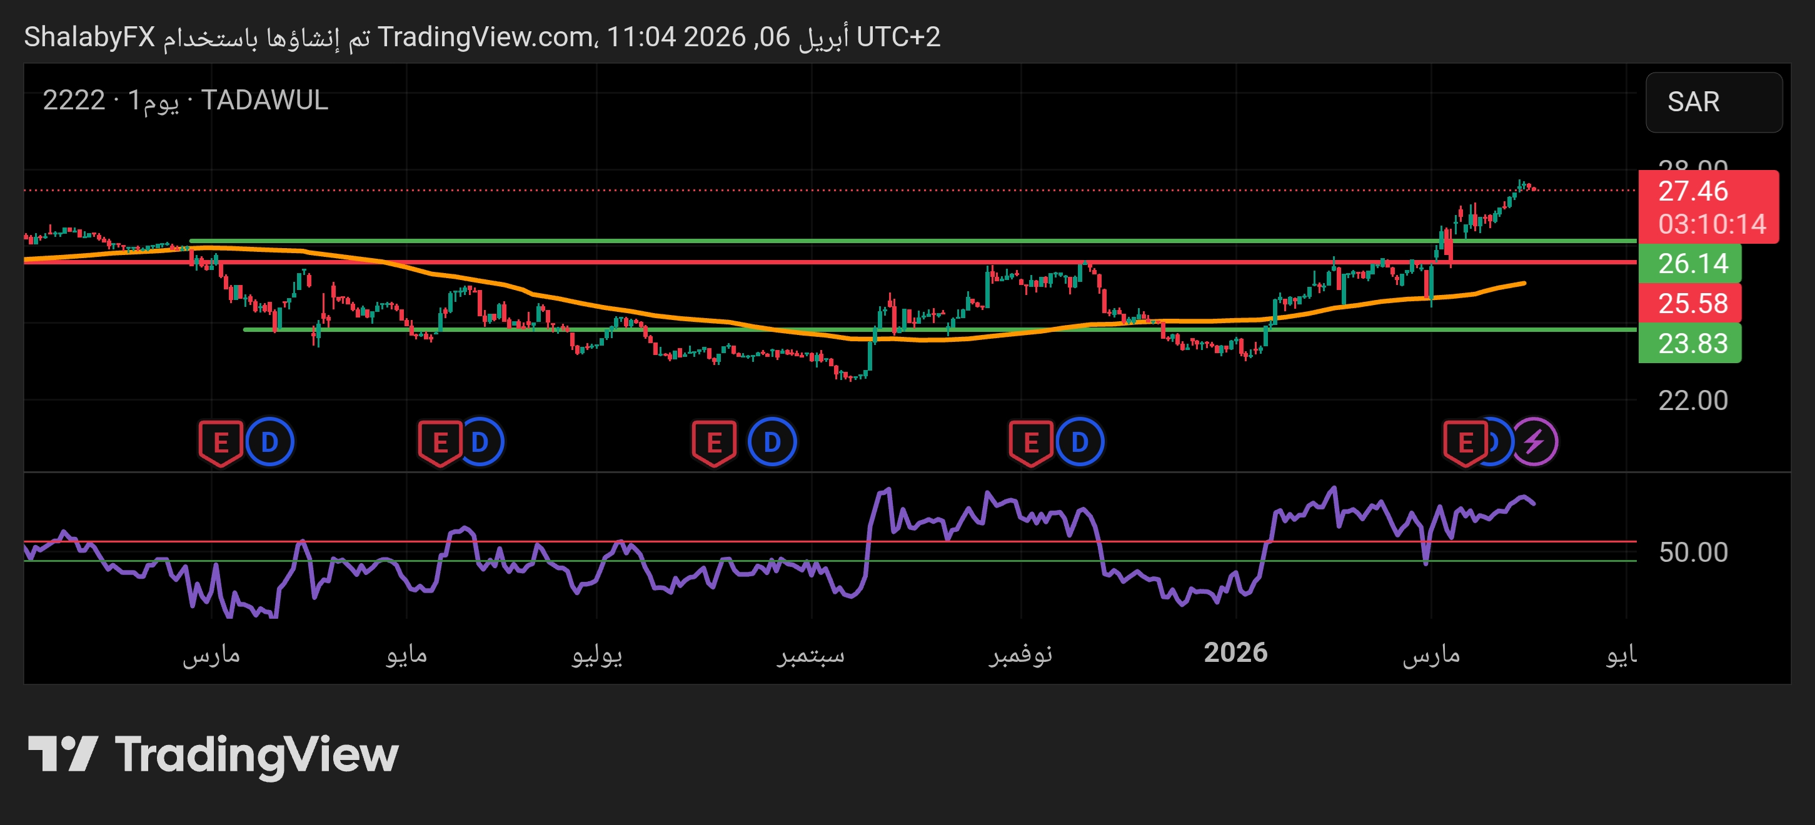Click the سبتمبر label on time axis
The width and height of the screenshot is (1815, 825).
[x=811, y=654]
